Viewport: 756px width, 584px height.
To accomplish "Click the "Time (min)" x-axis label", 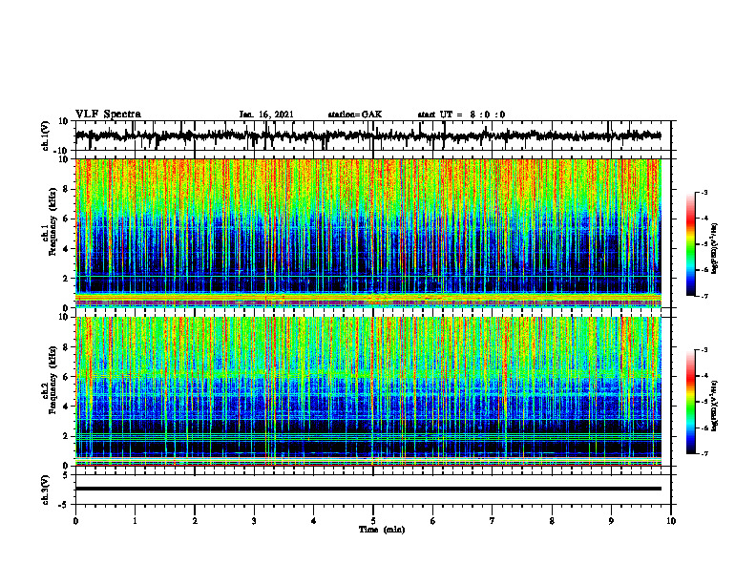I will [382, 530].
